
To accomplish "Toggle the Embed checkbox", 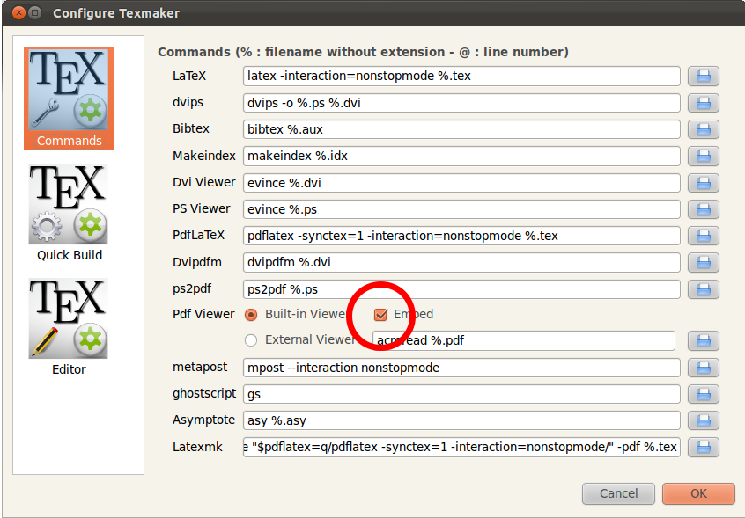I will pyautogui.click(x=380, y=315).
